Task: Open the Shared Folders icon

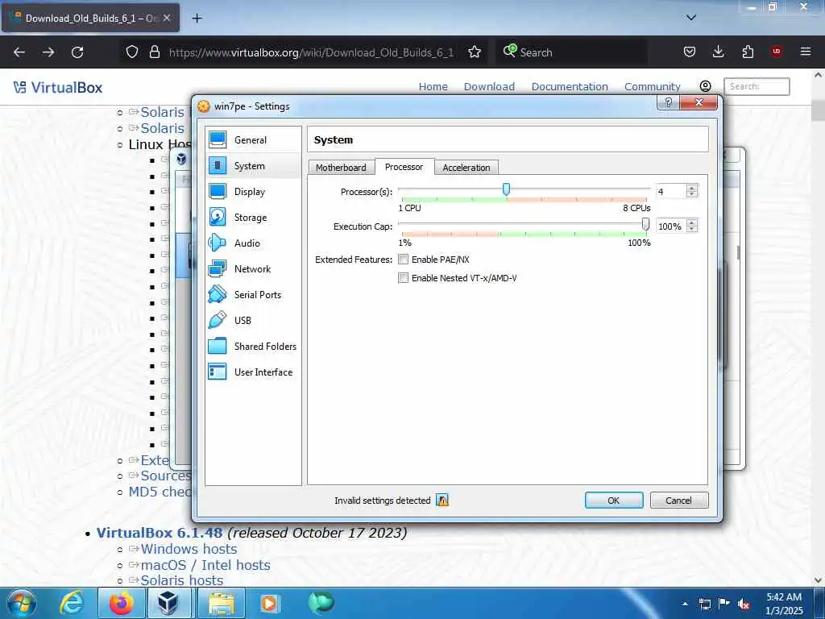Action: [x=218, y=347]
